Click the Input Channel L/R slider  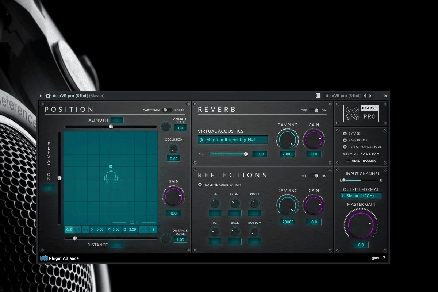click(361, 180)
